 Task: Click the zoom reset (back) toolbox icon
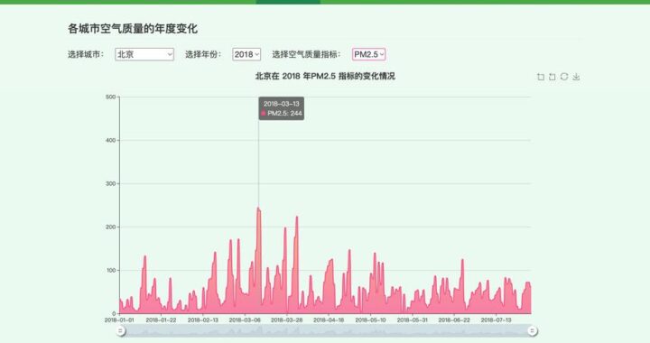tap(552, 77)
